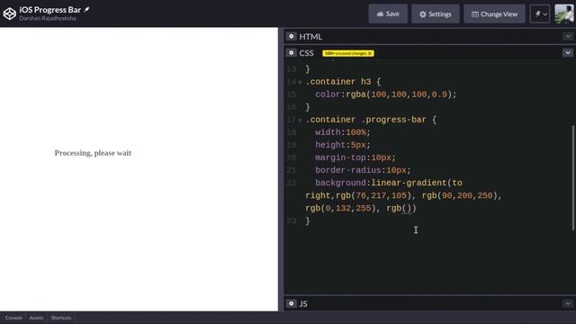Click 'Processing, please wait' preview text
Viewport: 576px width, 324px height.
pos(93,153)
